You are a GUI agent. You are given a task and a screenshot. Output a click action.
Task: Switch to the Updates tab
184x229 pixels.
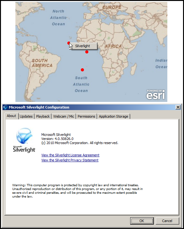point(26,116)
